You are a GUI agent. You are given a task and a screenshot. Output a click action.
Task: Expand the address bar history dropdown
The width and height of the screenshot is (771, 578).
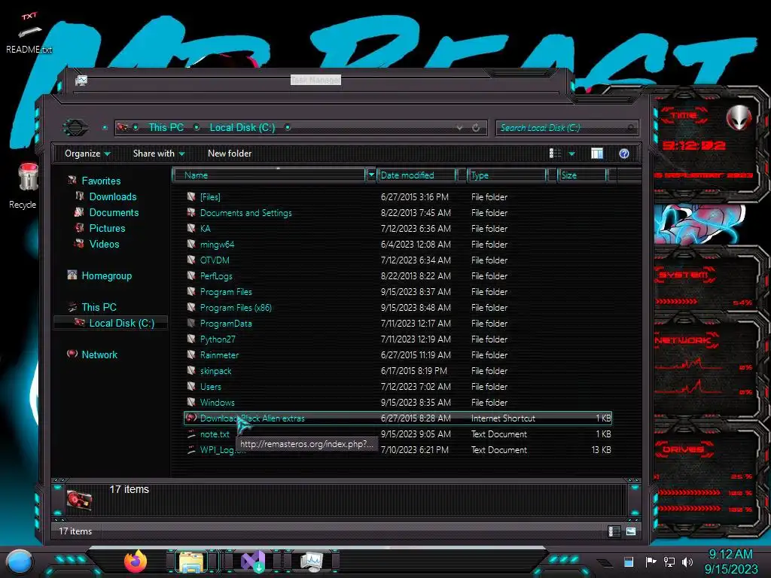tap(459, 128)
